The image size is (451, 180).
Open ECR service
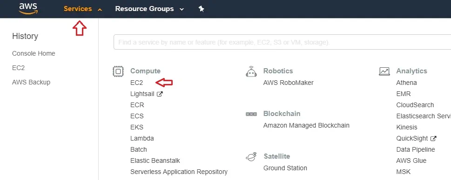[137, 105]
